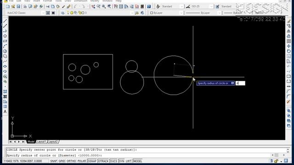The width and height of the screenshot is (294, 165).
Task: Toggle SNAP mode in status bar
Action: [54, 161]
